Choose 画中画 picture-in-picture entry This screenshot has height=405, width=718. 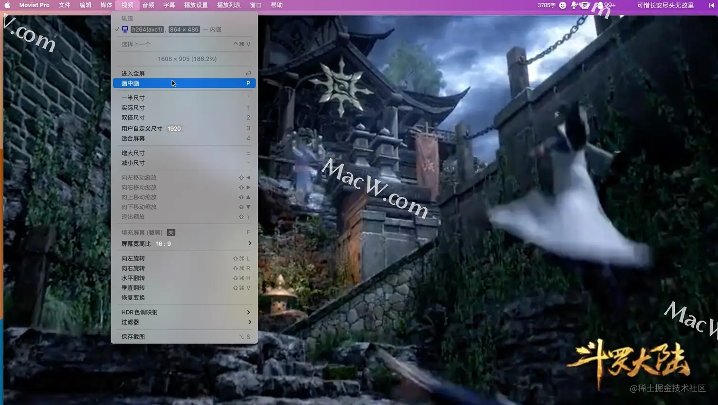coord(184,83)
